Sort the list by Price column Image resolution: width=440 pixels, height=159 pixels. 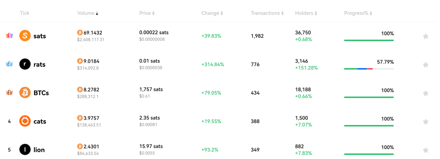pyautogui.click(x=147, y=13)
